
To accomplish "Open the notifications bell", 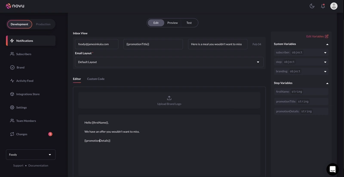I will 323,6.
